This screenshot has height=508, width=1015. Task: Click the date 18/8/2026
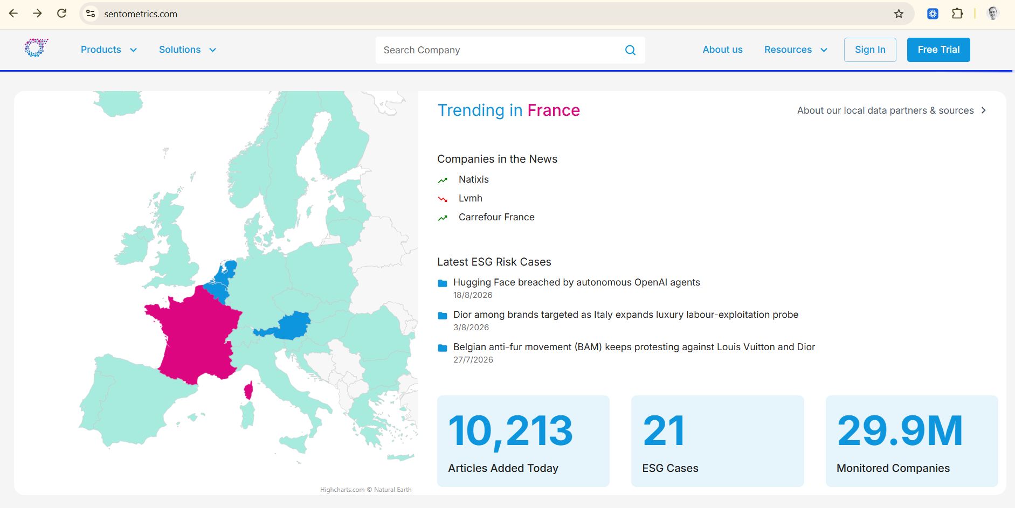[473, 295]
